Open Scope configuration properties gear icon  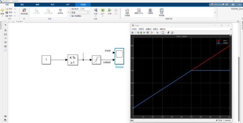point(132,32)
